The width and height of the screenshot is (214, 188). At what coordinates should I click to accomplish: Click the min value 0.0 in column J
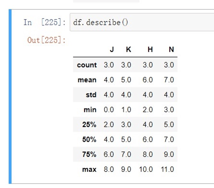(x=109, y=110)
